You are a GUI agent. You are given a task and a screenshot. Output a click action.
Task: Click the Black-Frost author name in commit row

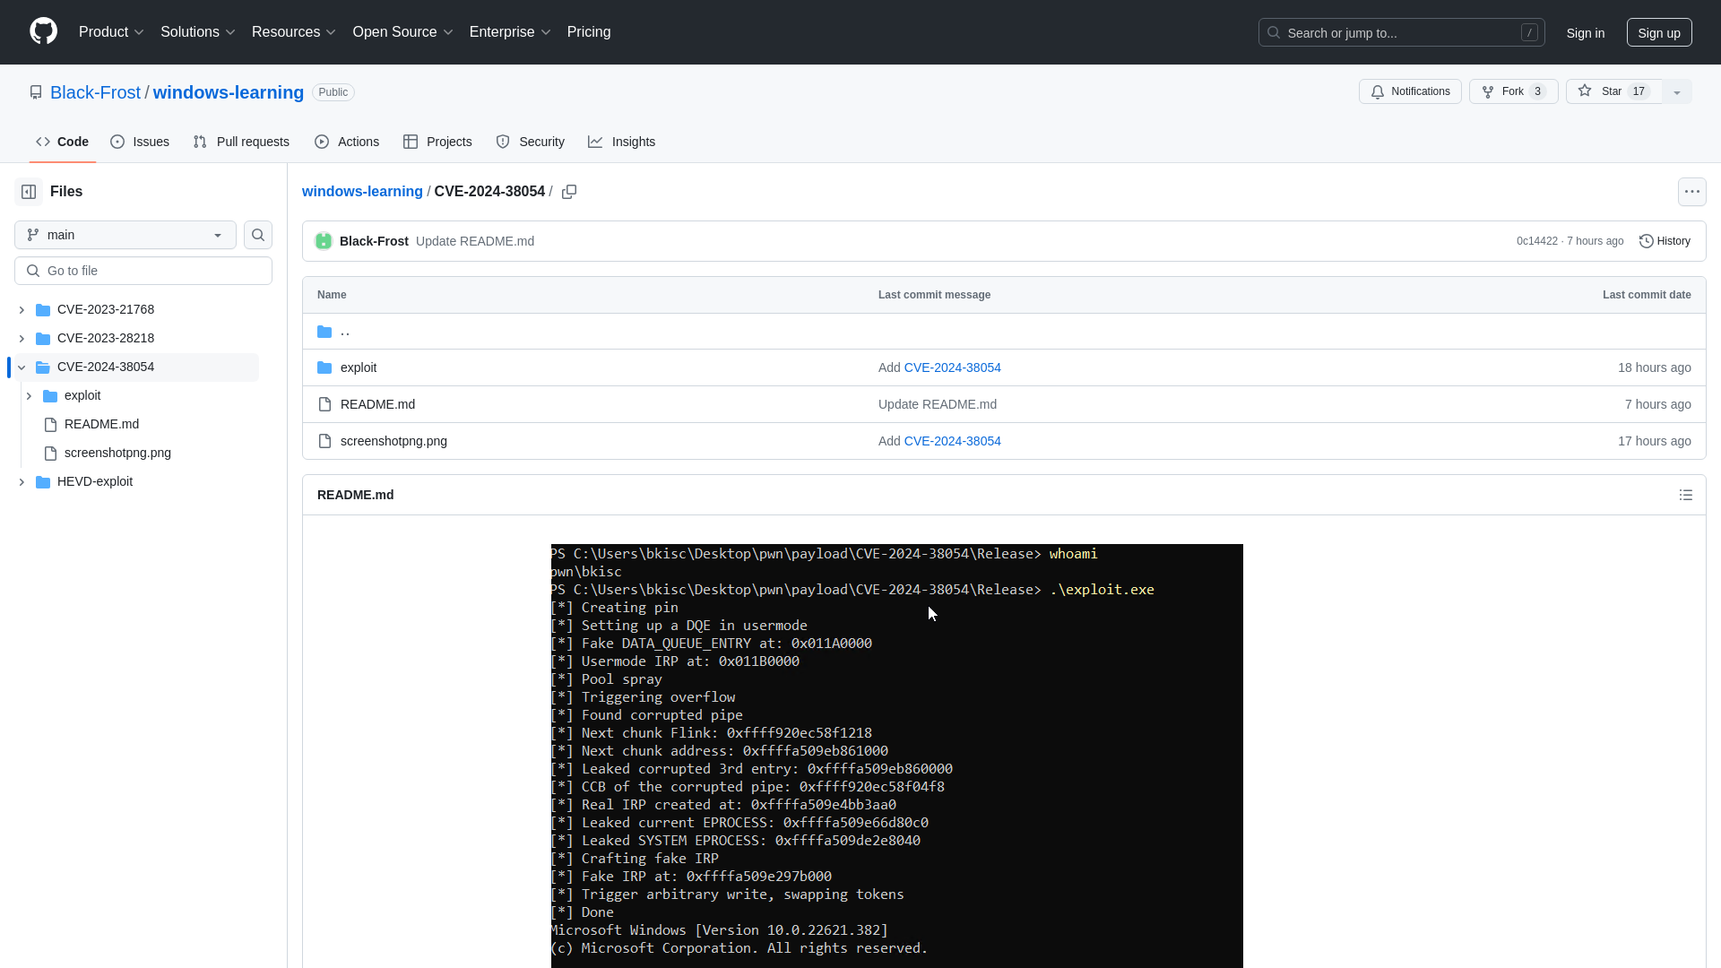[x=374, y=241]
